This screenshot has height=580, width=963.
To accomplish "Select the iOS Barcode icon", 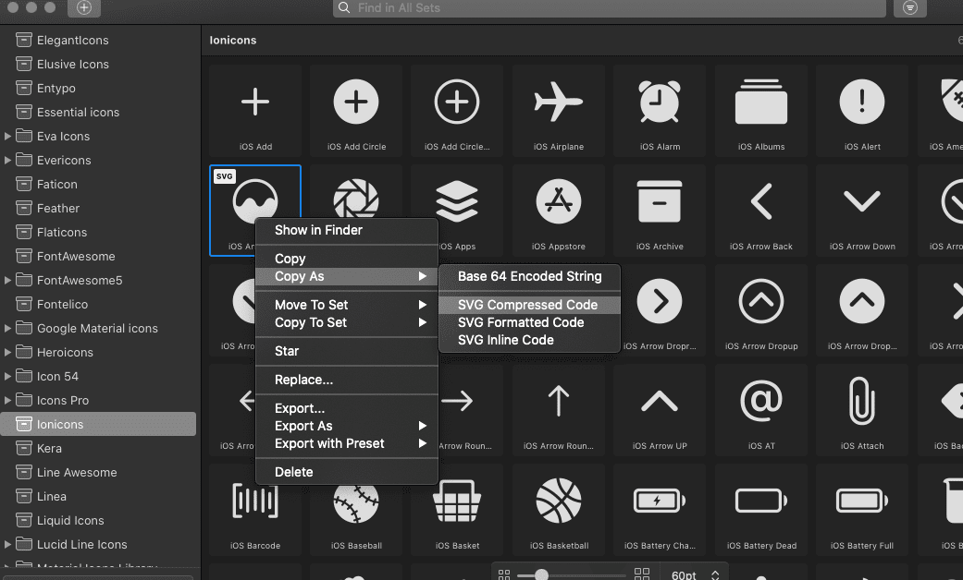I will point(255,510).
